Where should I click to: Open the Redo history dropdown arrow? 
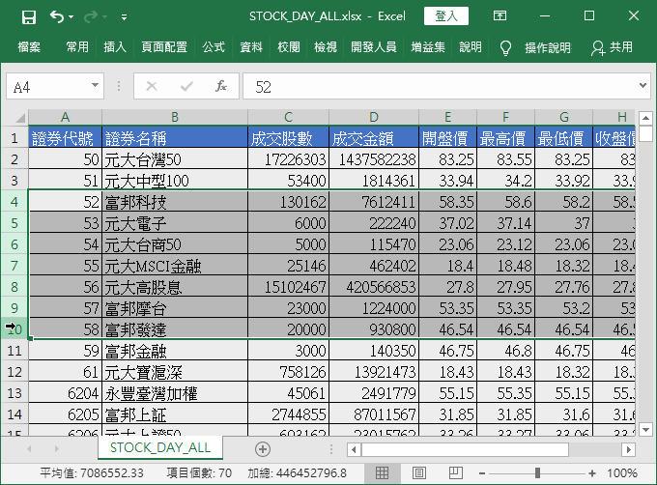pos(104,16)
